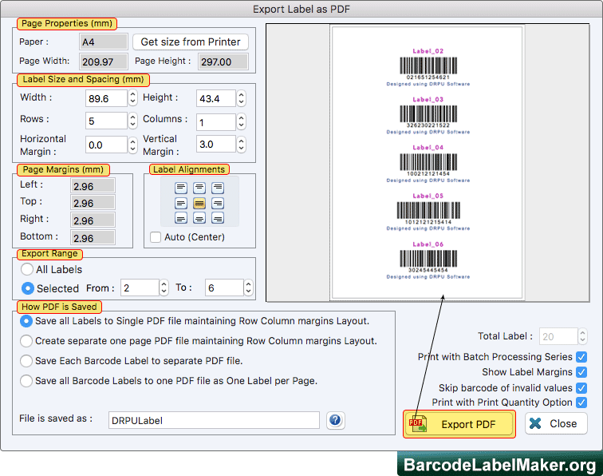Viewport: 603px width, 476px height.
Task: Click the Page Height field
Action: point(223,61)
